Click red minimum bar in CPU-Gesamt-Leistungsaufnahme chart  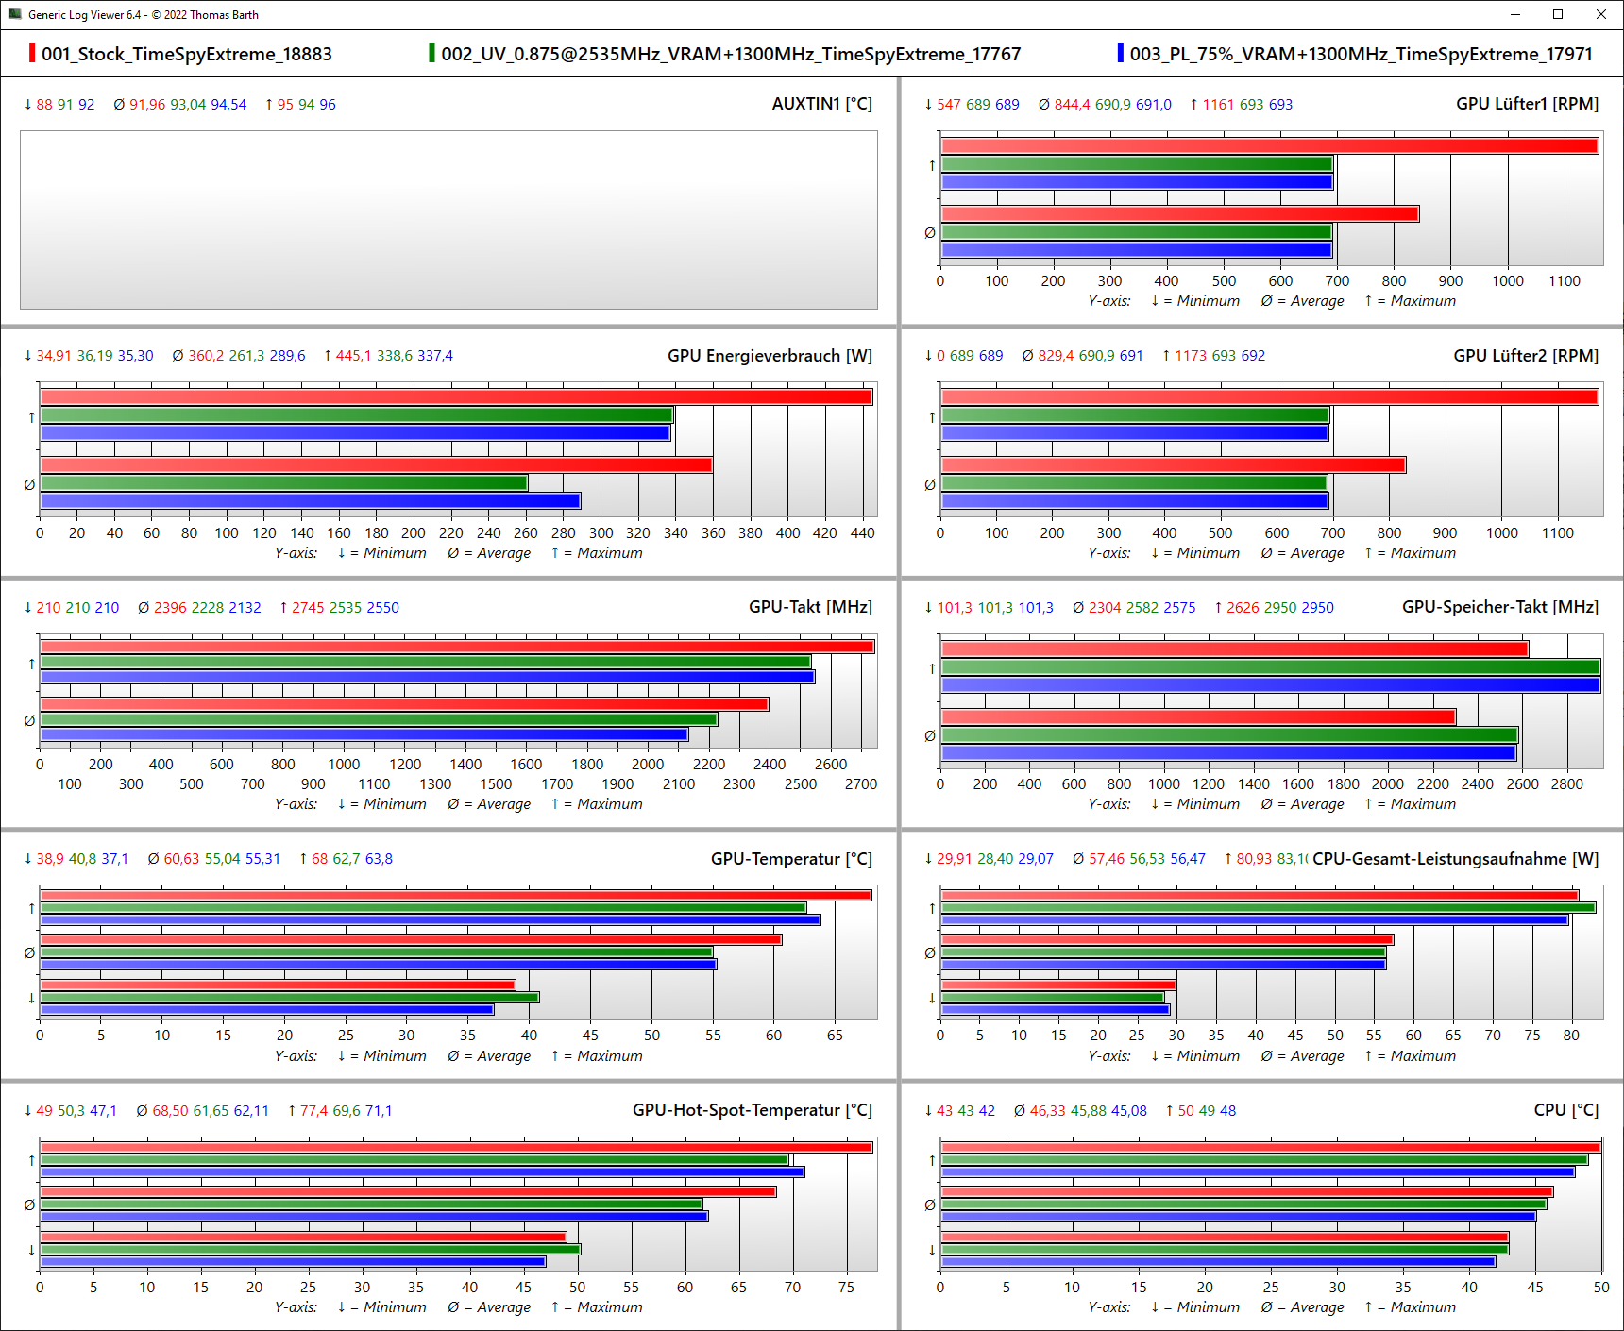click(x=1058, y=986)
